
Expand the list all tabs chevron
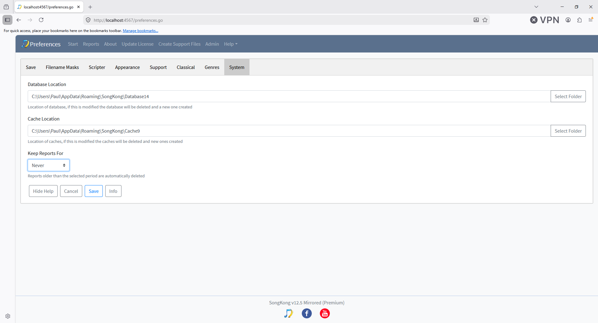pos(536,7)
